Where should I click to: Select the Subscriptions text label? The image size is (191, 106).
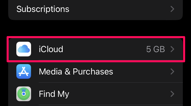coord(43,9)
